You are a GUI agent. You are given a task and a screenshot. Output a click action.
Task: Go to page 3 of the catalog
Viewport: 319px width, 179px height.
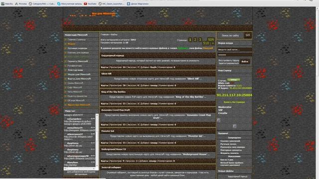[x=200, y=40]
